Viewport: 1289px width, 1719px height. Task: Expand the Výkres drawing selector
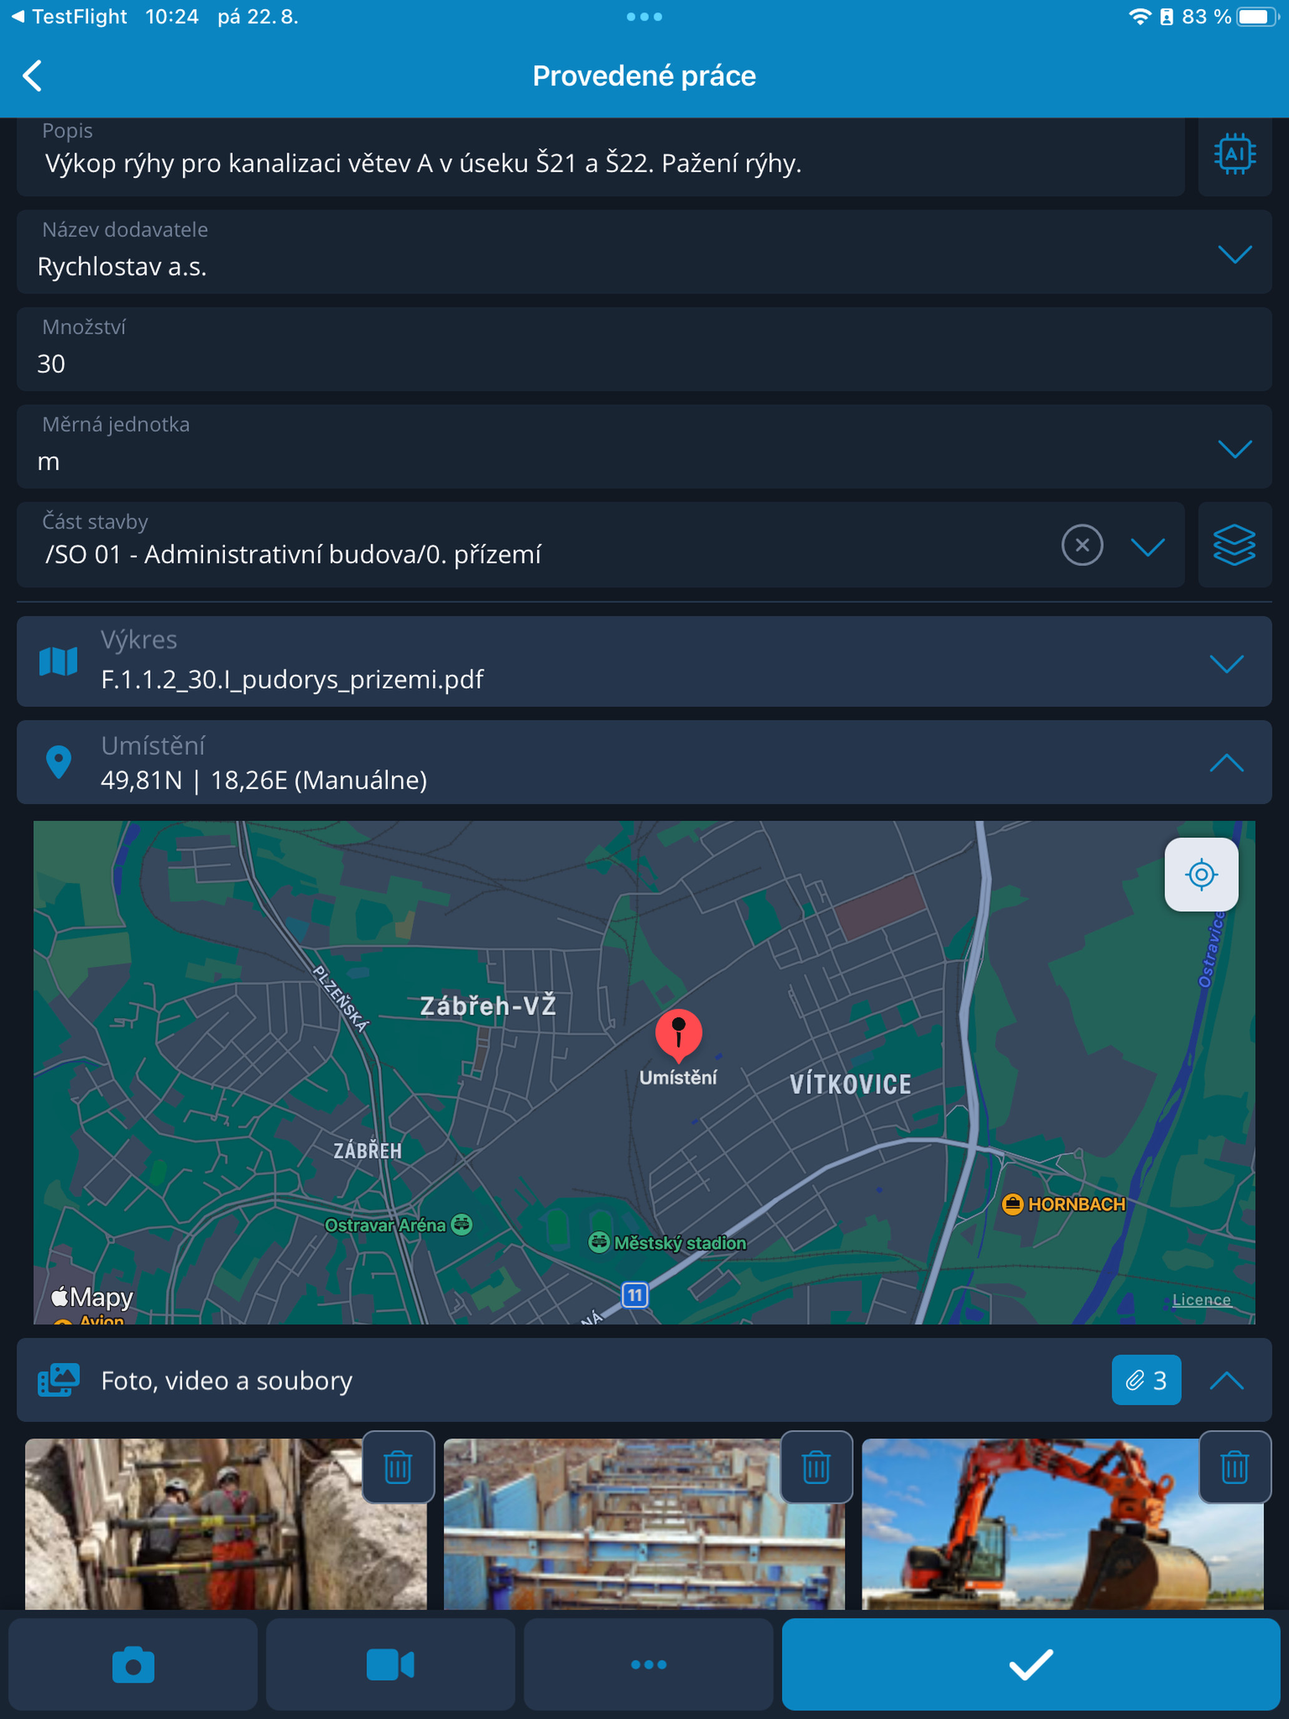tap(1226, 663)
